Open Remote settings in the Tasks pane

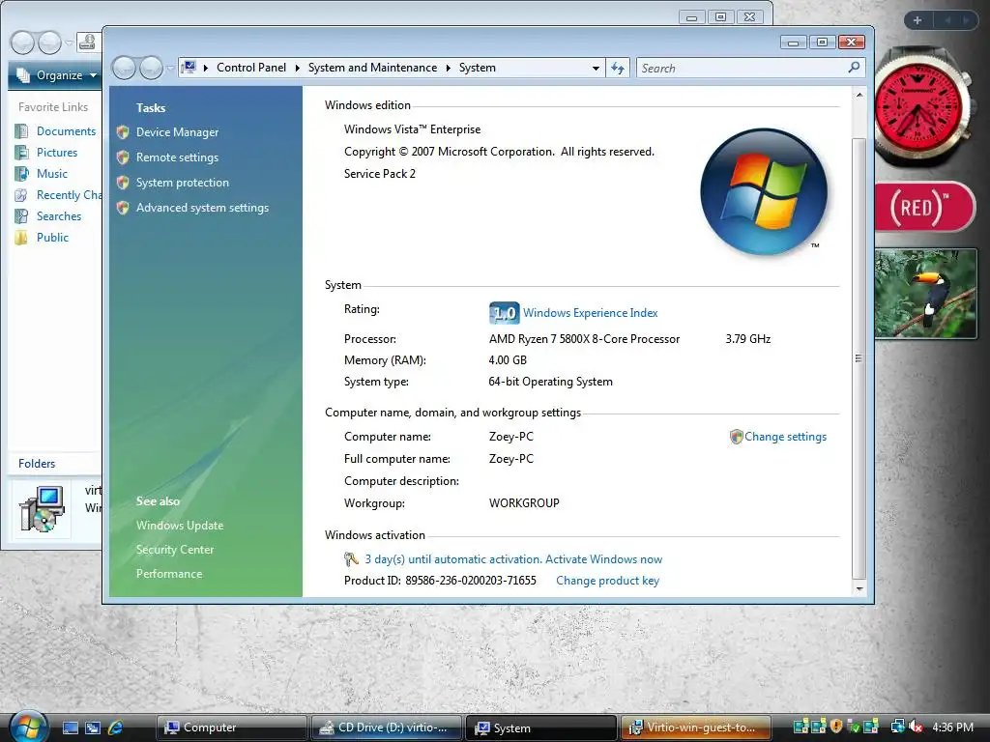click(177, 157)
